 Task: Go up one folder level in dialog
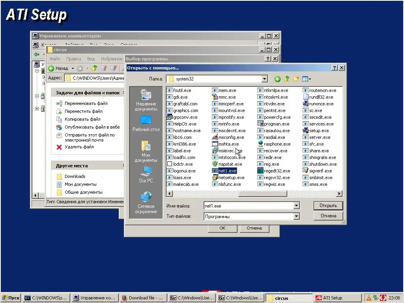[x=286, y=79]
